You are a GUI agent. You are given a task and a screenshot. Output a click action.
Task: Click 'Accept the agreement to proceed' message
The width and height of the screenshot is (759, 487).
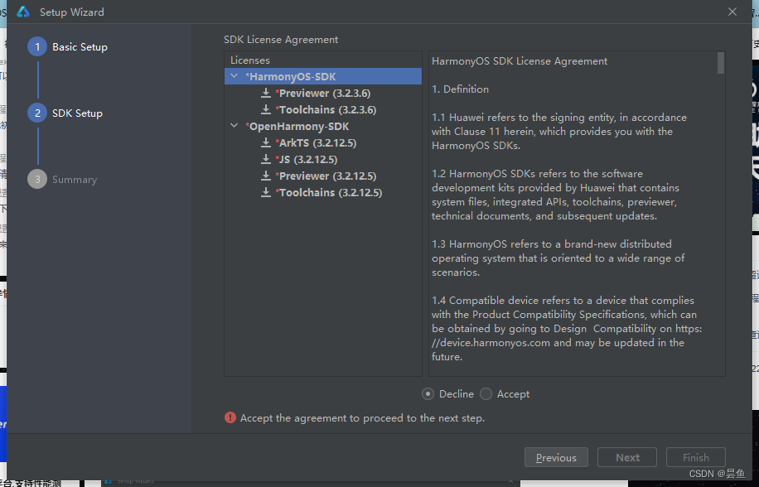[363, 418]
